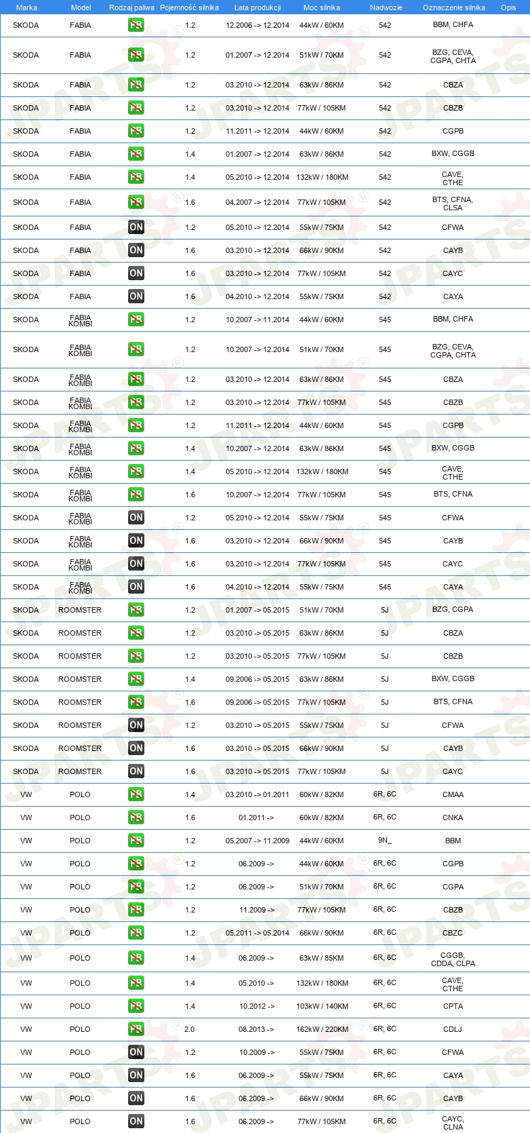530x1133 pixels.
Task: Click the 162kW / 220KM power value
Action: (x=323, y=1029)
